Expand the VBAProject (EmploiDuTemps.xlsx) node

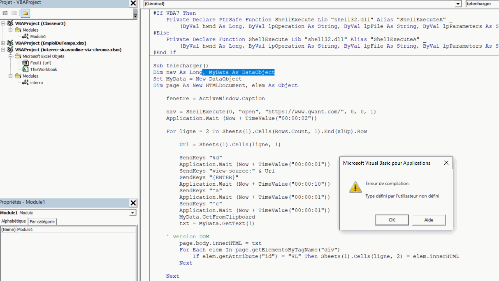coord(3,43)
